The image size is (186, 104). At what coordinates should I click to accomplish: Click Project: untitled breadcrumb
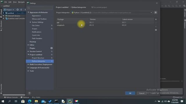click(x=62, y=7)
